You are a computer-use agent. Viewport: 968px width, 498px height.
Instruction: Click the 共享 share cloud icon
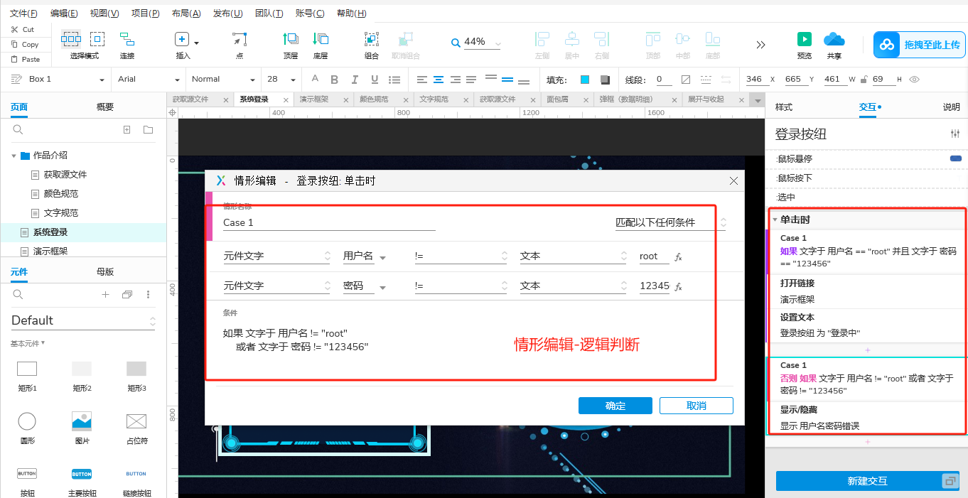point(834,39)
